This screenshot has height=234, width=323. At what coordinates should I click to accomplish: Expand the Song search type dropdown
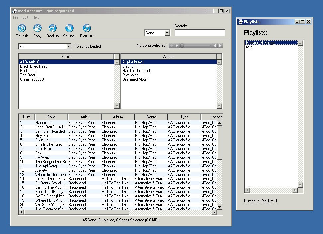167,33
